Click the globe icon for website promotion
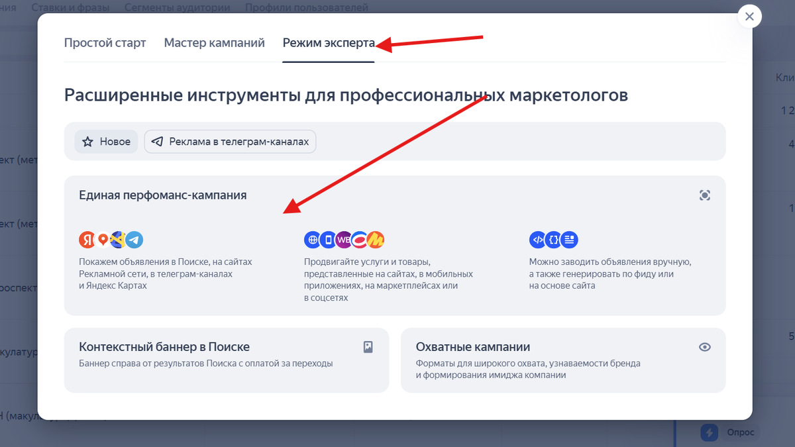This screenshot has height=447, width=795. (313, 239)
